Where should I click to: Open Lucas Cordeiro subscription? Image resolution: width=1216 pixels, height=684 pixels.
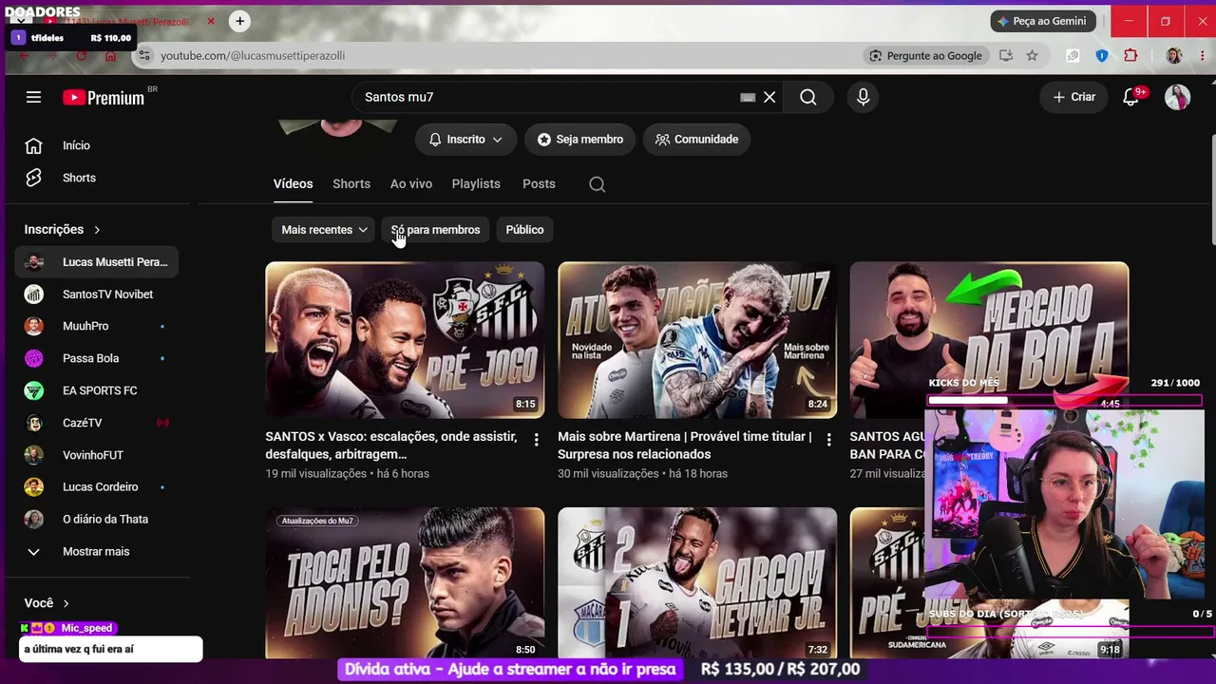[96, 487]
